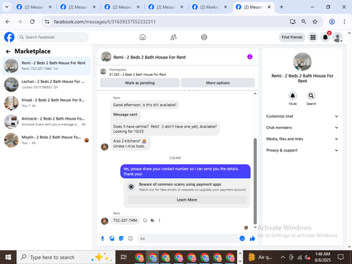The image size is (352, 264).
Task: Send a voice clip with microphone icon
Action: coord(103,239)
